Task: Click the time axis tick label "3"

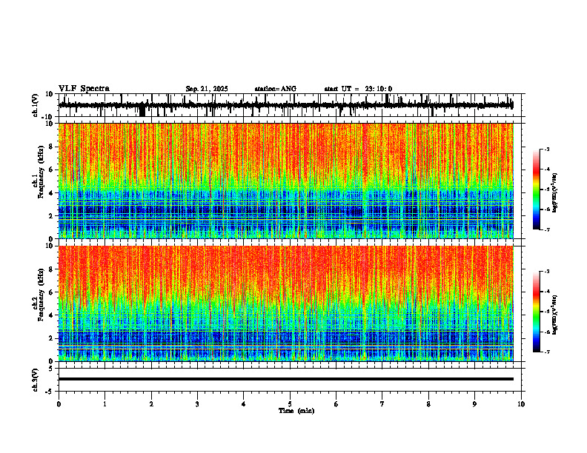Action: [197, 404]
